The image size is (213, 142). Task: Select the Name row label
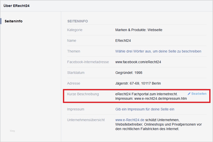point(72,41)
